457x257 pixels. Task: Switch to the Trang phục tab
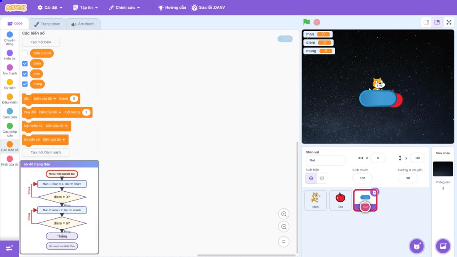pyautogui.click(x=47, y=24)
